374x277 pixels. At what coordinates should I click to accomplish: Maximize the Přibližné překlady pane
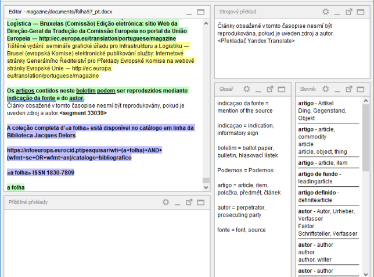[x=200, y=203]
